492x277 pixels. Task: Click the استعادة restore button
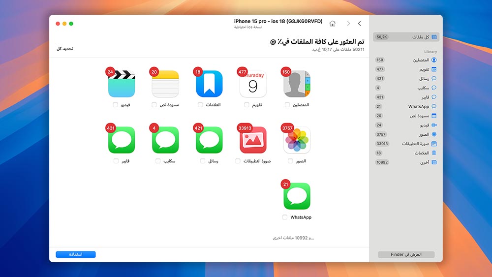76,254
